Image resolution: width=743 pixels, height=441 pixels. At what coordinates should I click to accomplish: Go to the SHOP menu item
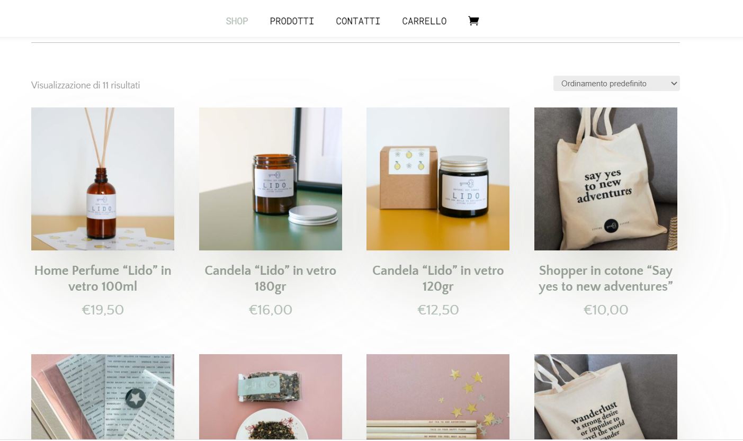click(x=237, y=21)
